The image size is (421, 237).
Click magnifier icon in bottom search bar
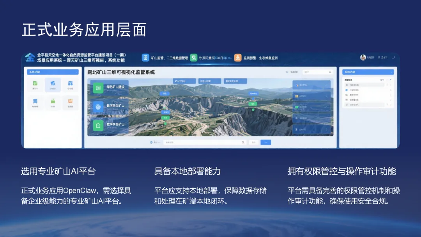coord(243,142)
